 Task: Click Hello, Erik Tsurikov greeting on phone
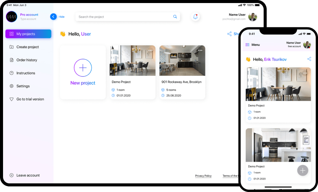click(270, 60)
